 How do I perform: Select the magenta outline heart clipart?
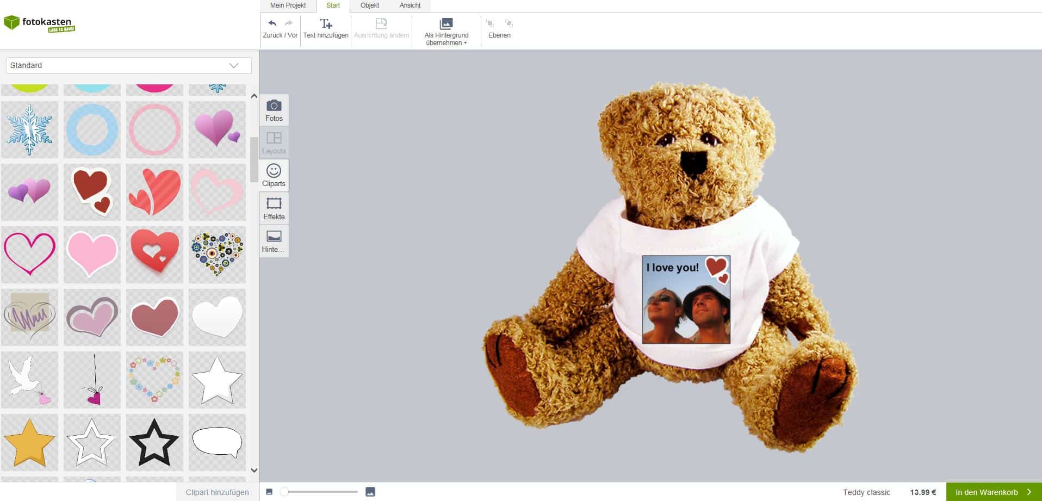[29, 255]
